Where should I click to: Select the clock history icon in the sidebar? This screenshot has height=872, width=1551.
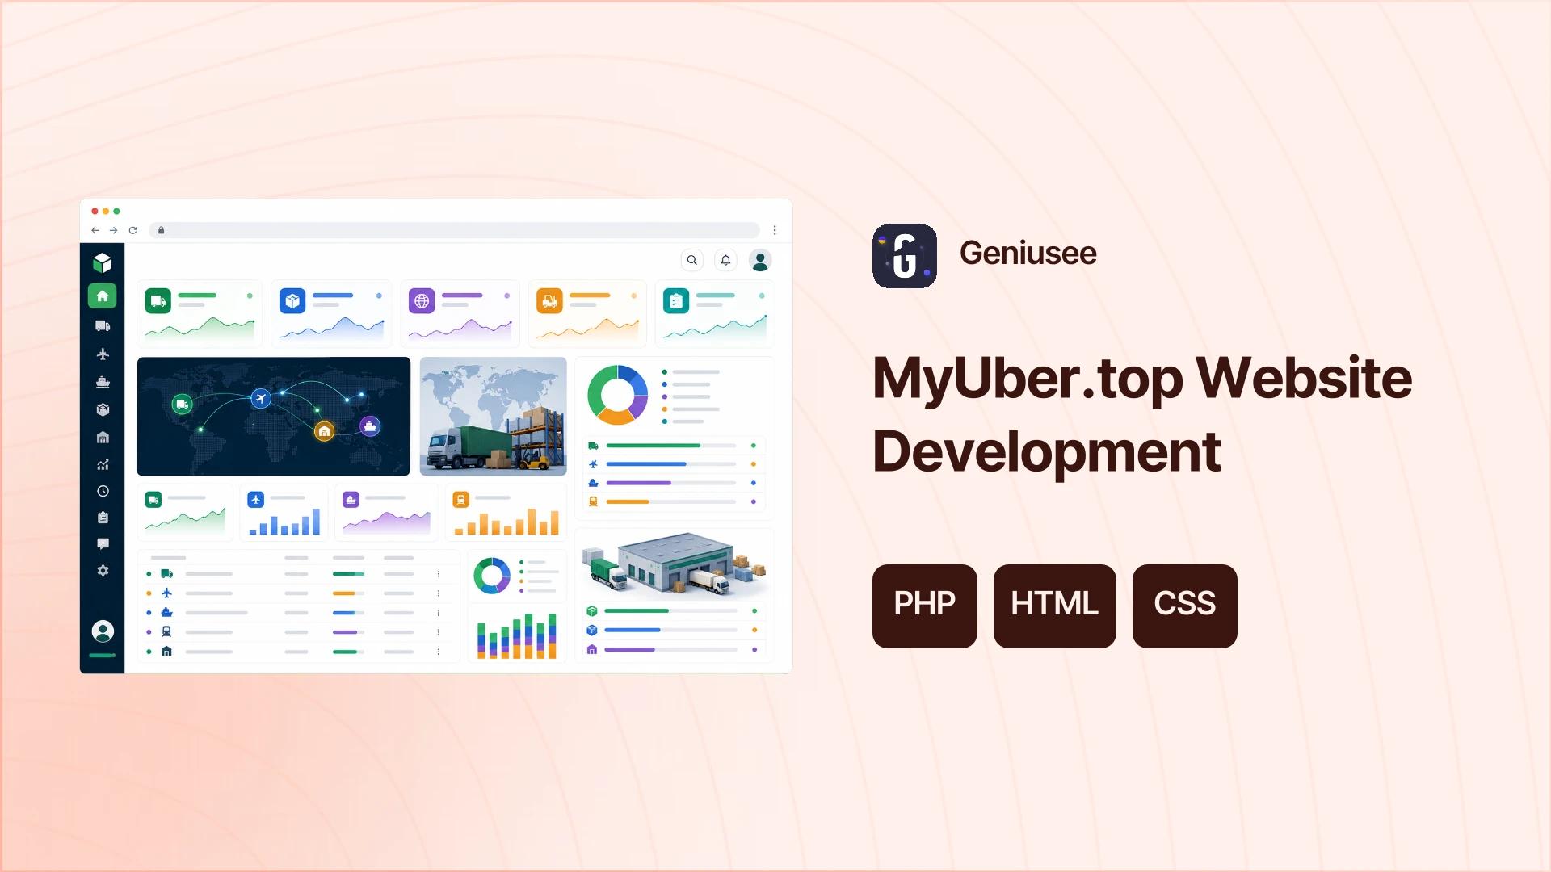click(x=103, y=491)
